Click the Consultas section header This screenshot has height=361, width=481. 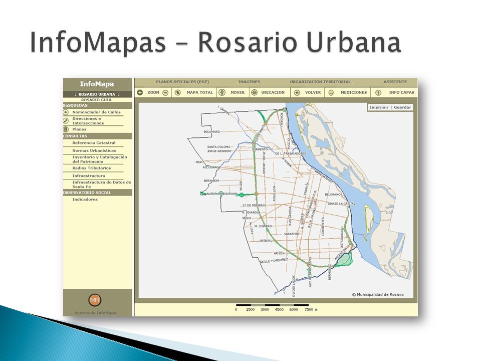98,136
